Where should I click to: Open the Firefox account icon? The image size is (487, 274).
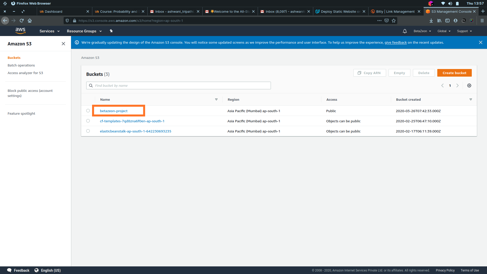coord(456,21)
